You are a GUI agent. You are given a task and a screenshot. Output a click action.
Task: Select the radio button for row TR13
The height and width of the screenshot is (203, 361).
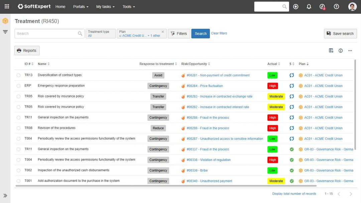(18, 75)
